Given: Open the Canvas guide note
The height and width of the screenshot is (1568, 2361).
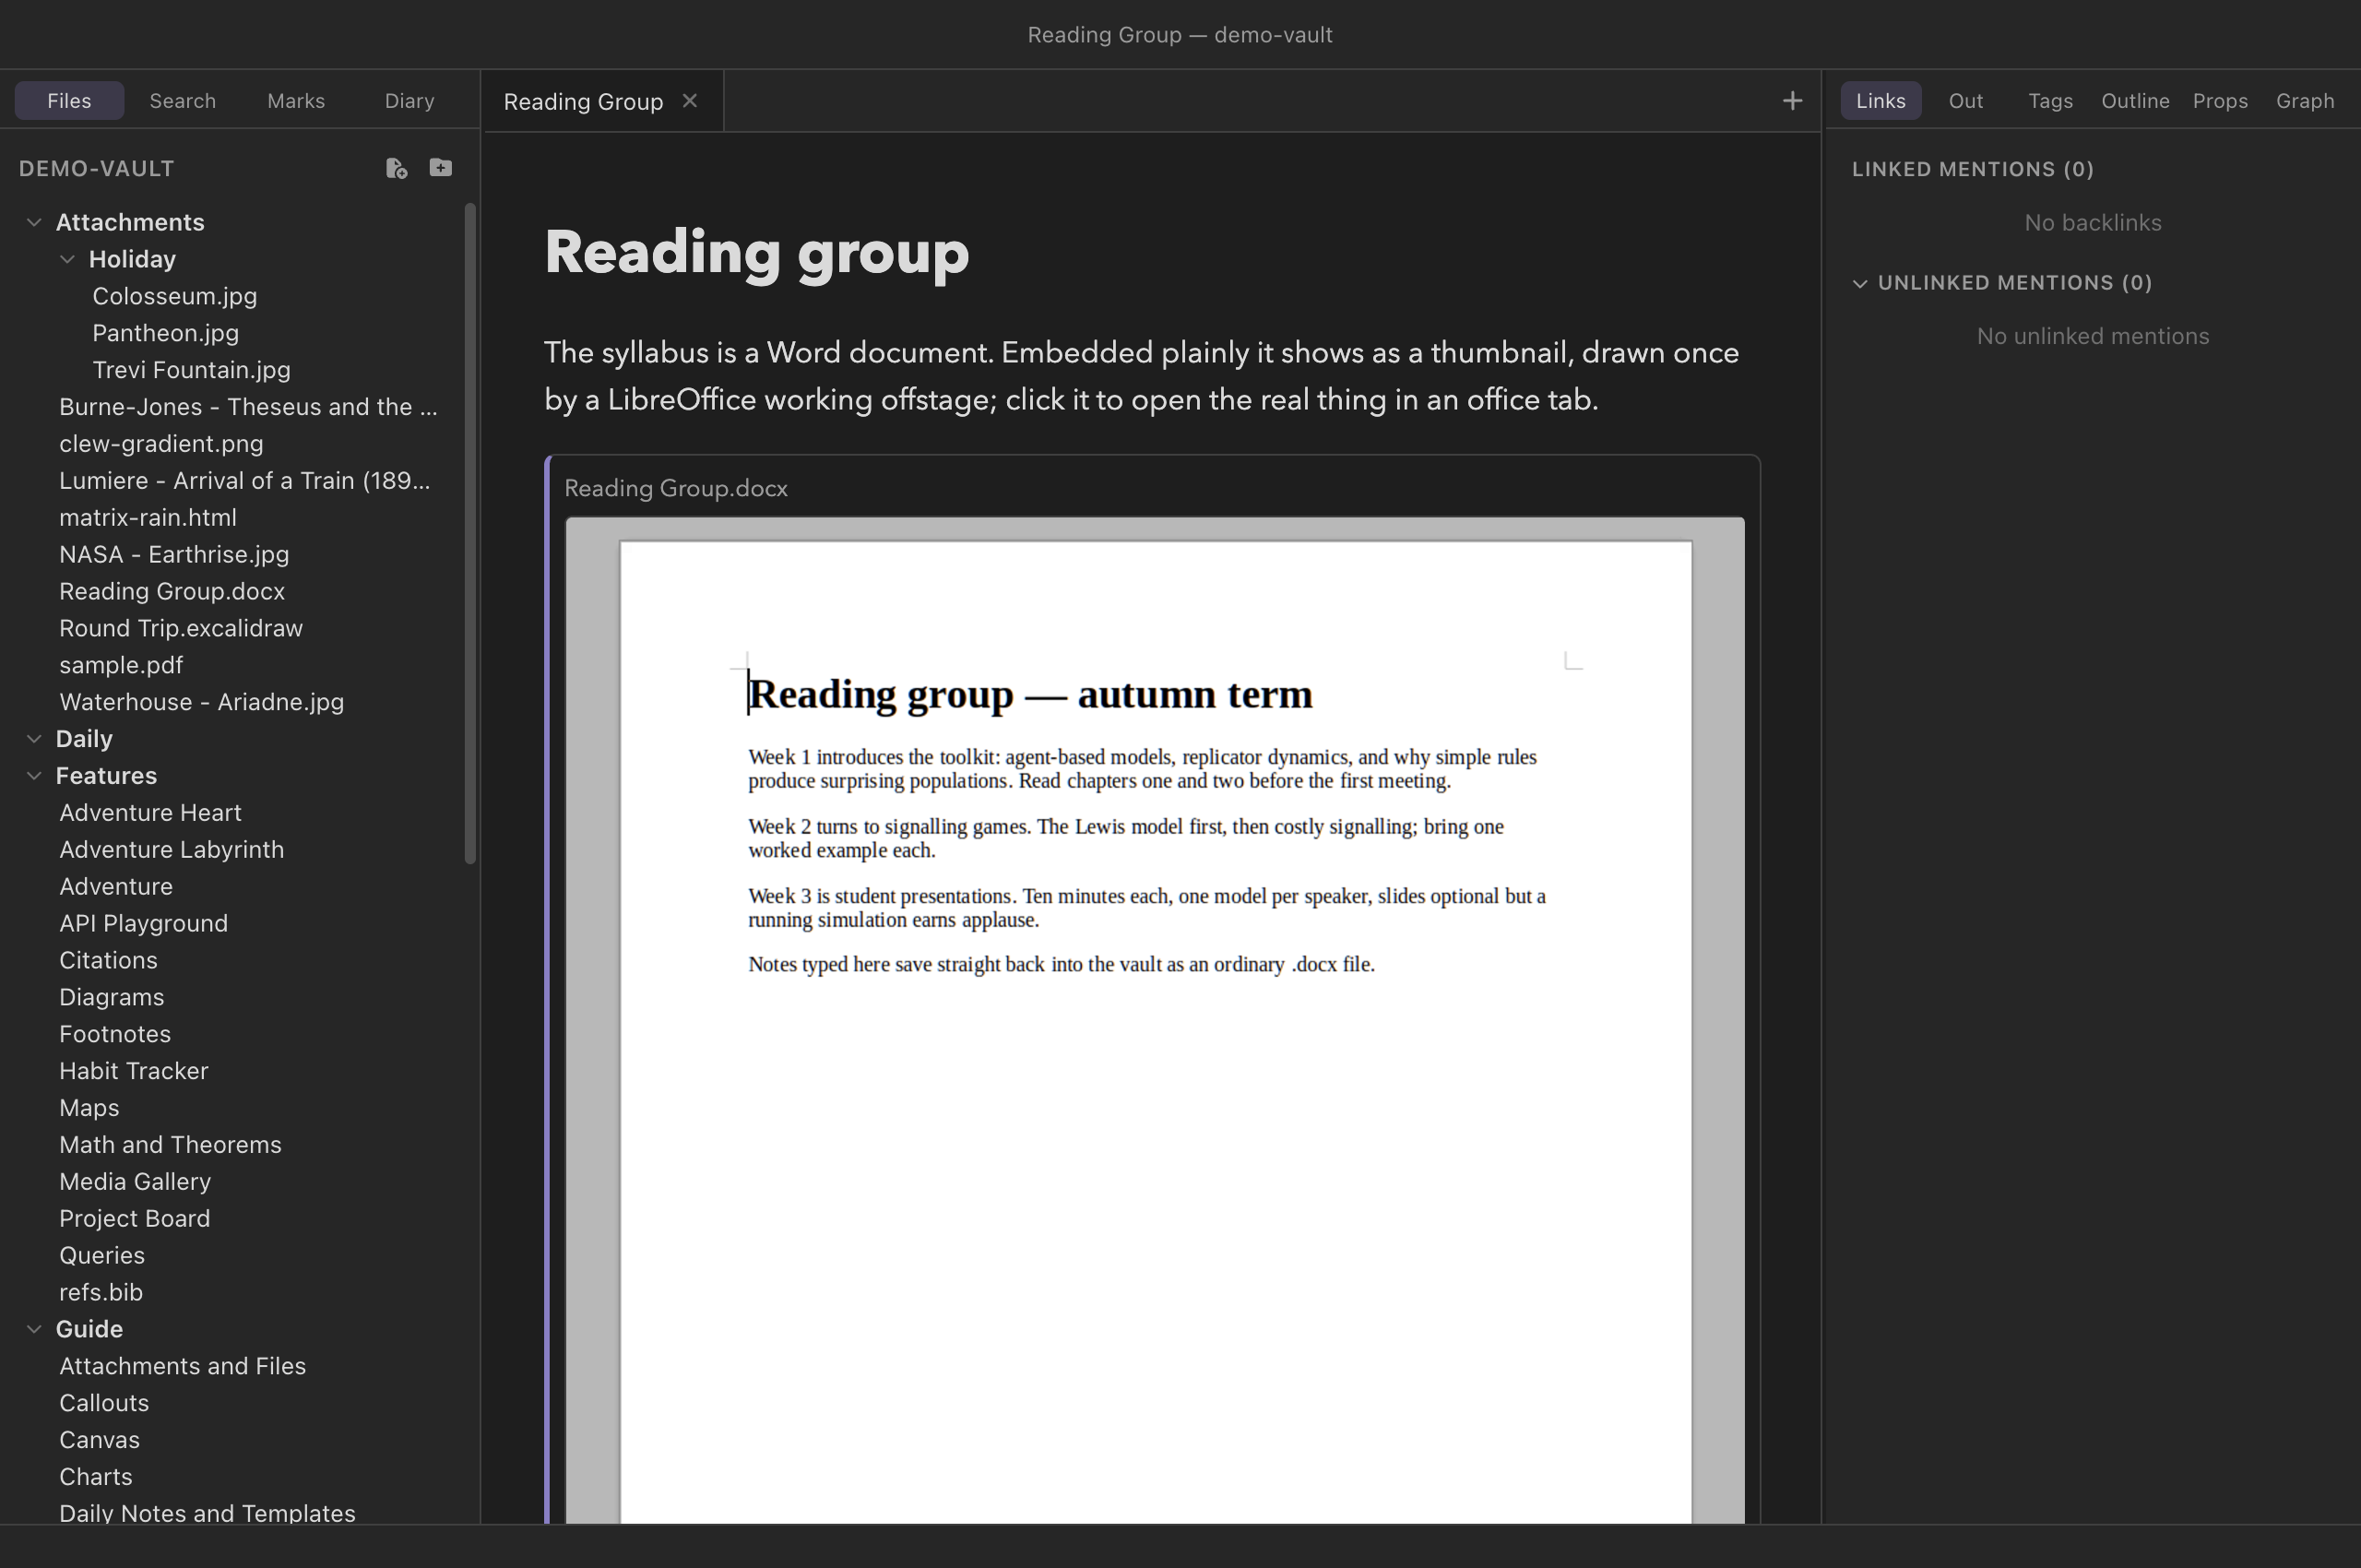Looking at the screenshot, I should click(x=99, y=1440).
